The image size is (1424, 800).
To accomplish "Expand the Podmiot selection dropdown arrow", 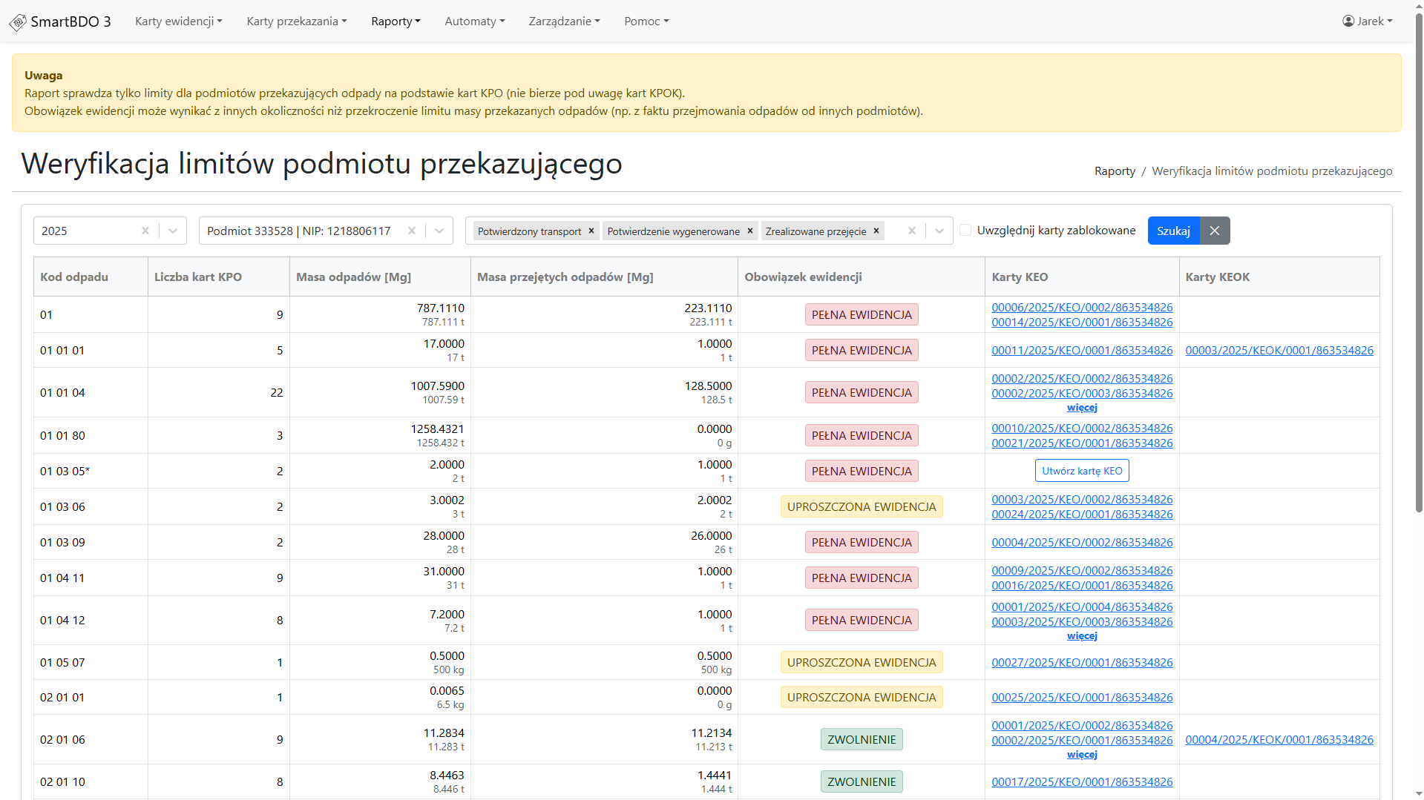I will point(439,231).
